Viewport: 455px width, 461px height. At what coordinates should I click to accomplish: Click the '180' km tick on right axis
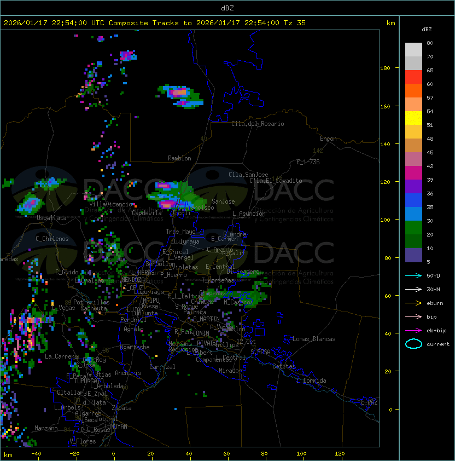click(385, 68)
